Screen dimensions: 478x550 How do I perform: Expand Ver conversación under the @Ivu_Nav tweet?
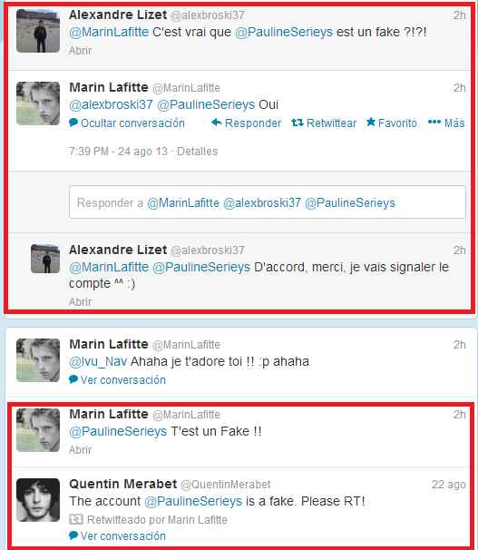point(123,380)
